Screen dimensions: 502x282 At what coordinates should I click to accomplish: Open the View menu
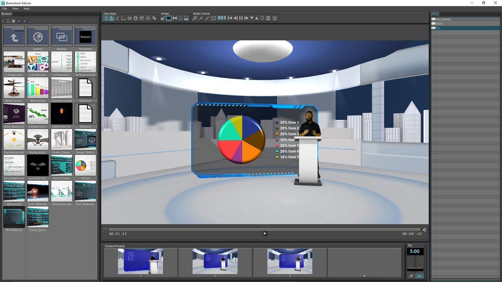tap(15, 8)
